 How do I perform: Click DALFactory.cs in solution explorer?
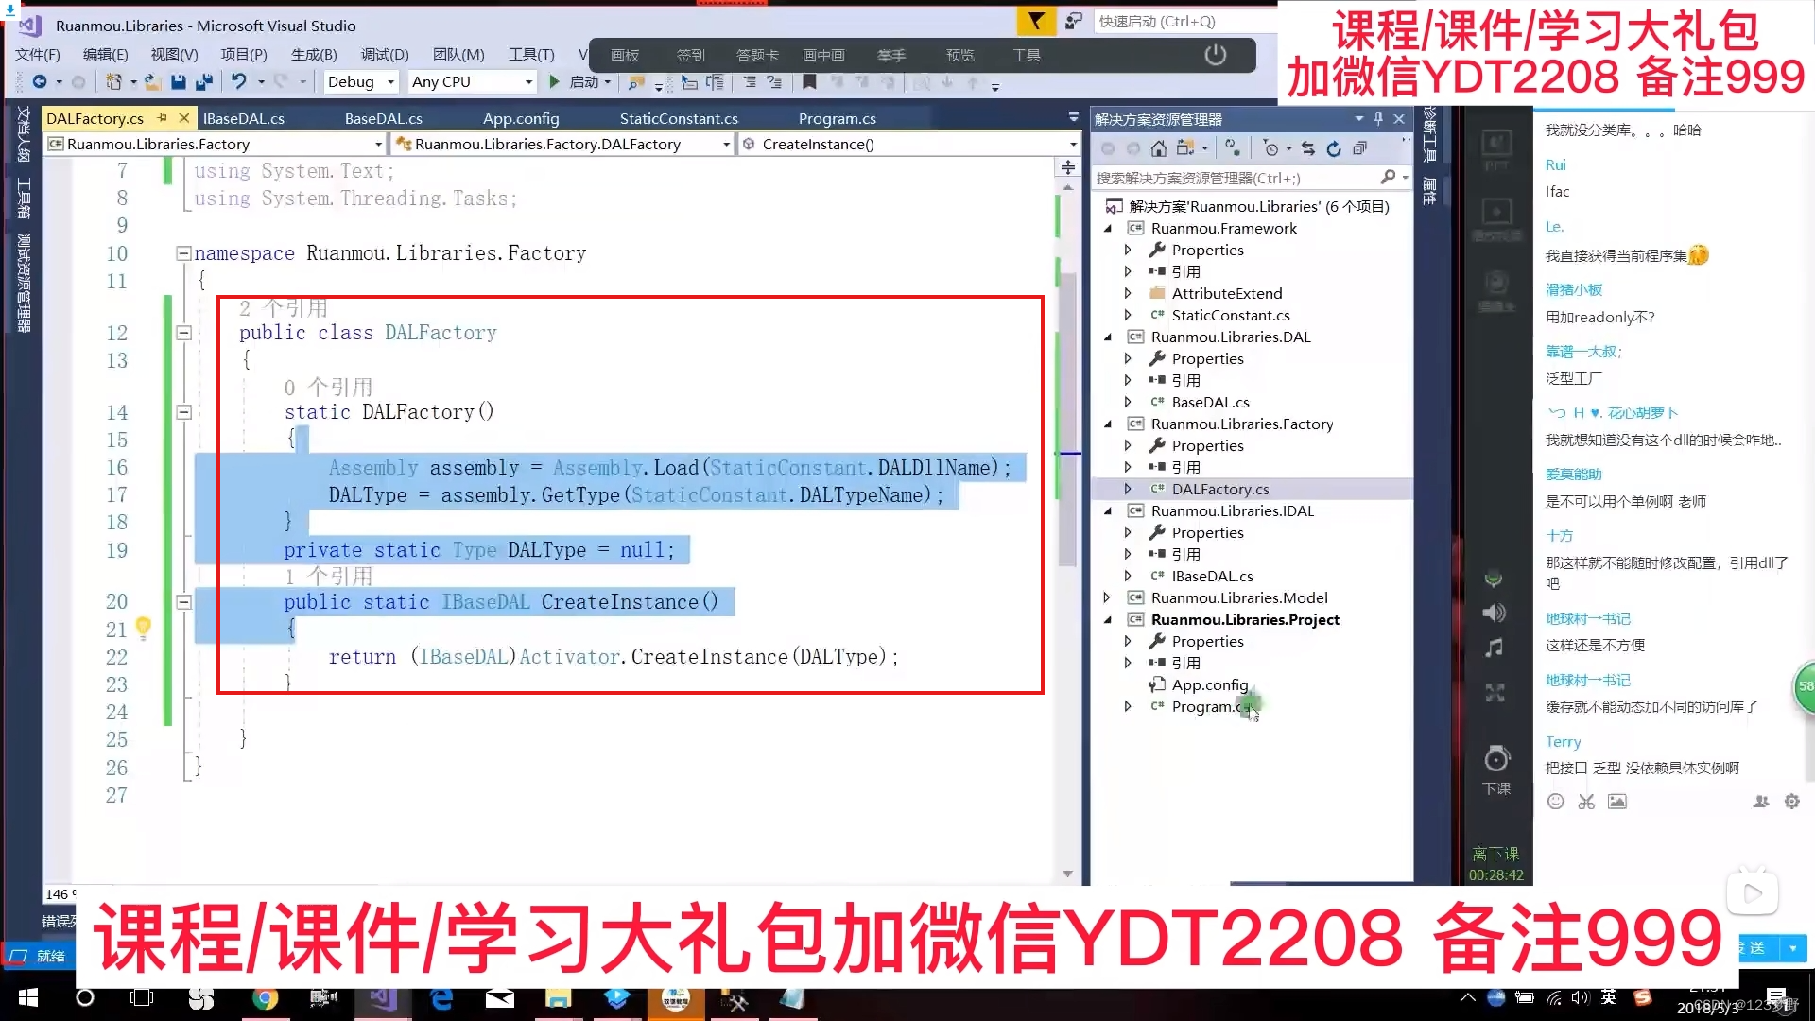pos(1219,488)
